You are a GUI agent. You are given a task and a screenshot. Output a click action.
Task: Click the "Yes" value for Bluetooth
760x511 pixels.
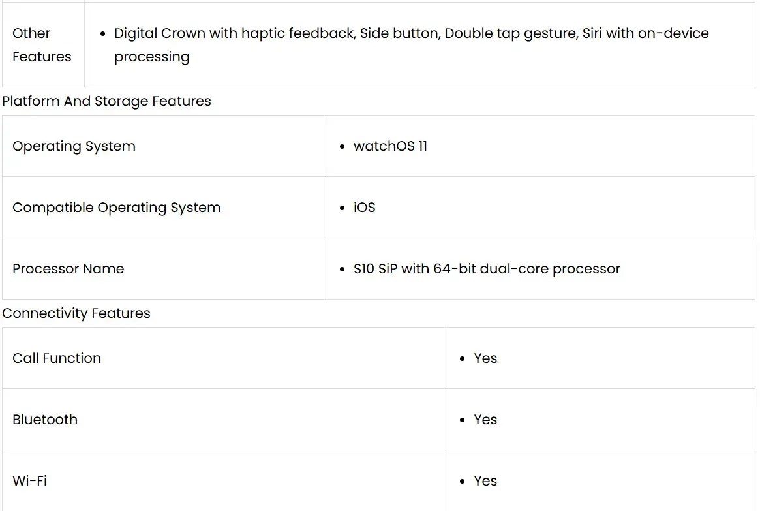pos(485,420)
